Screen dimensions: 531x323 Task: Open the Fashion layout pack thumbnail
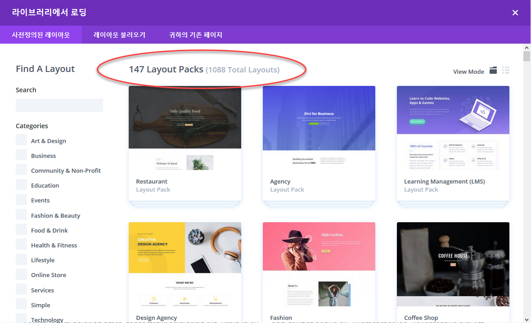(x=319, y=265)
